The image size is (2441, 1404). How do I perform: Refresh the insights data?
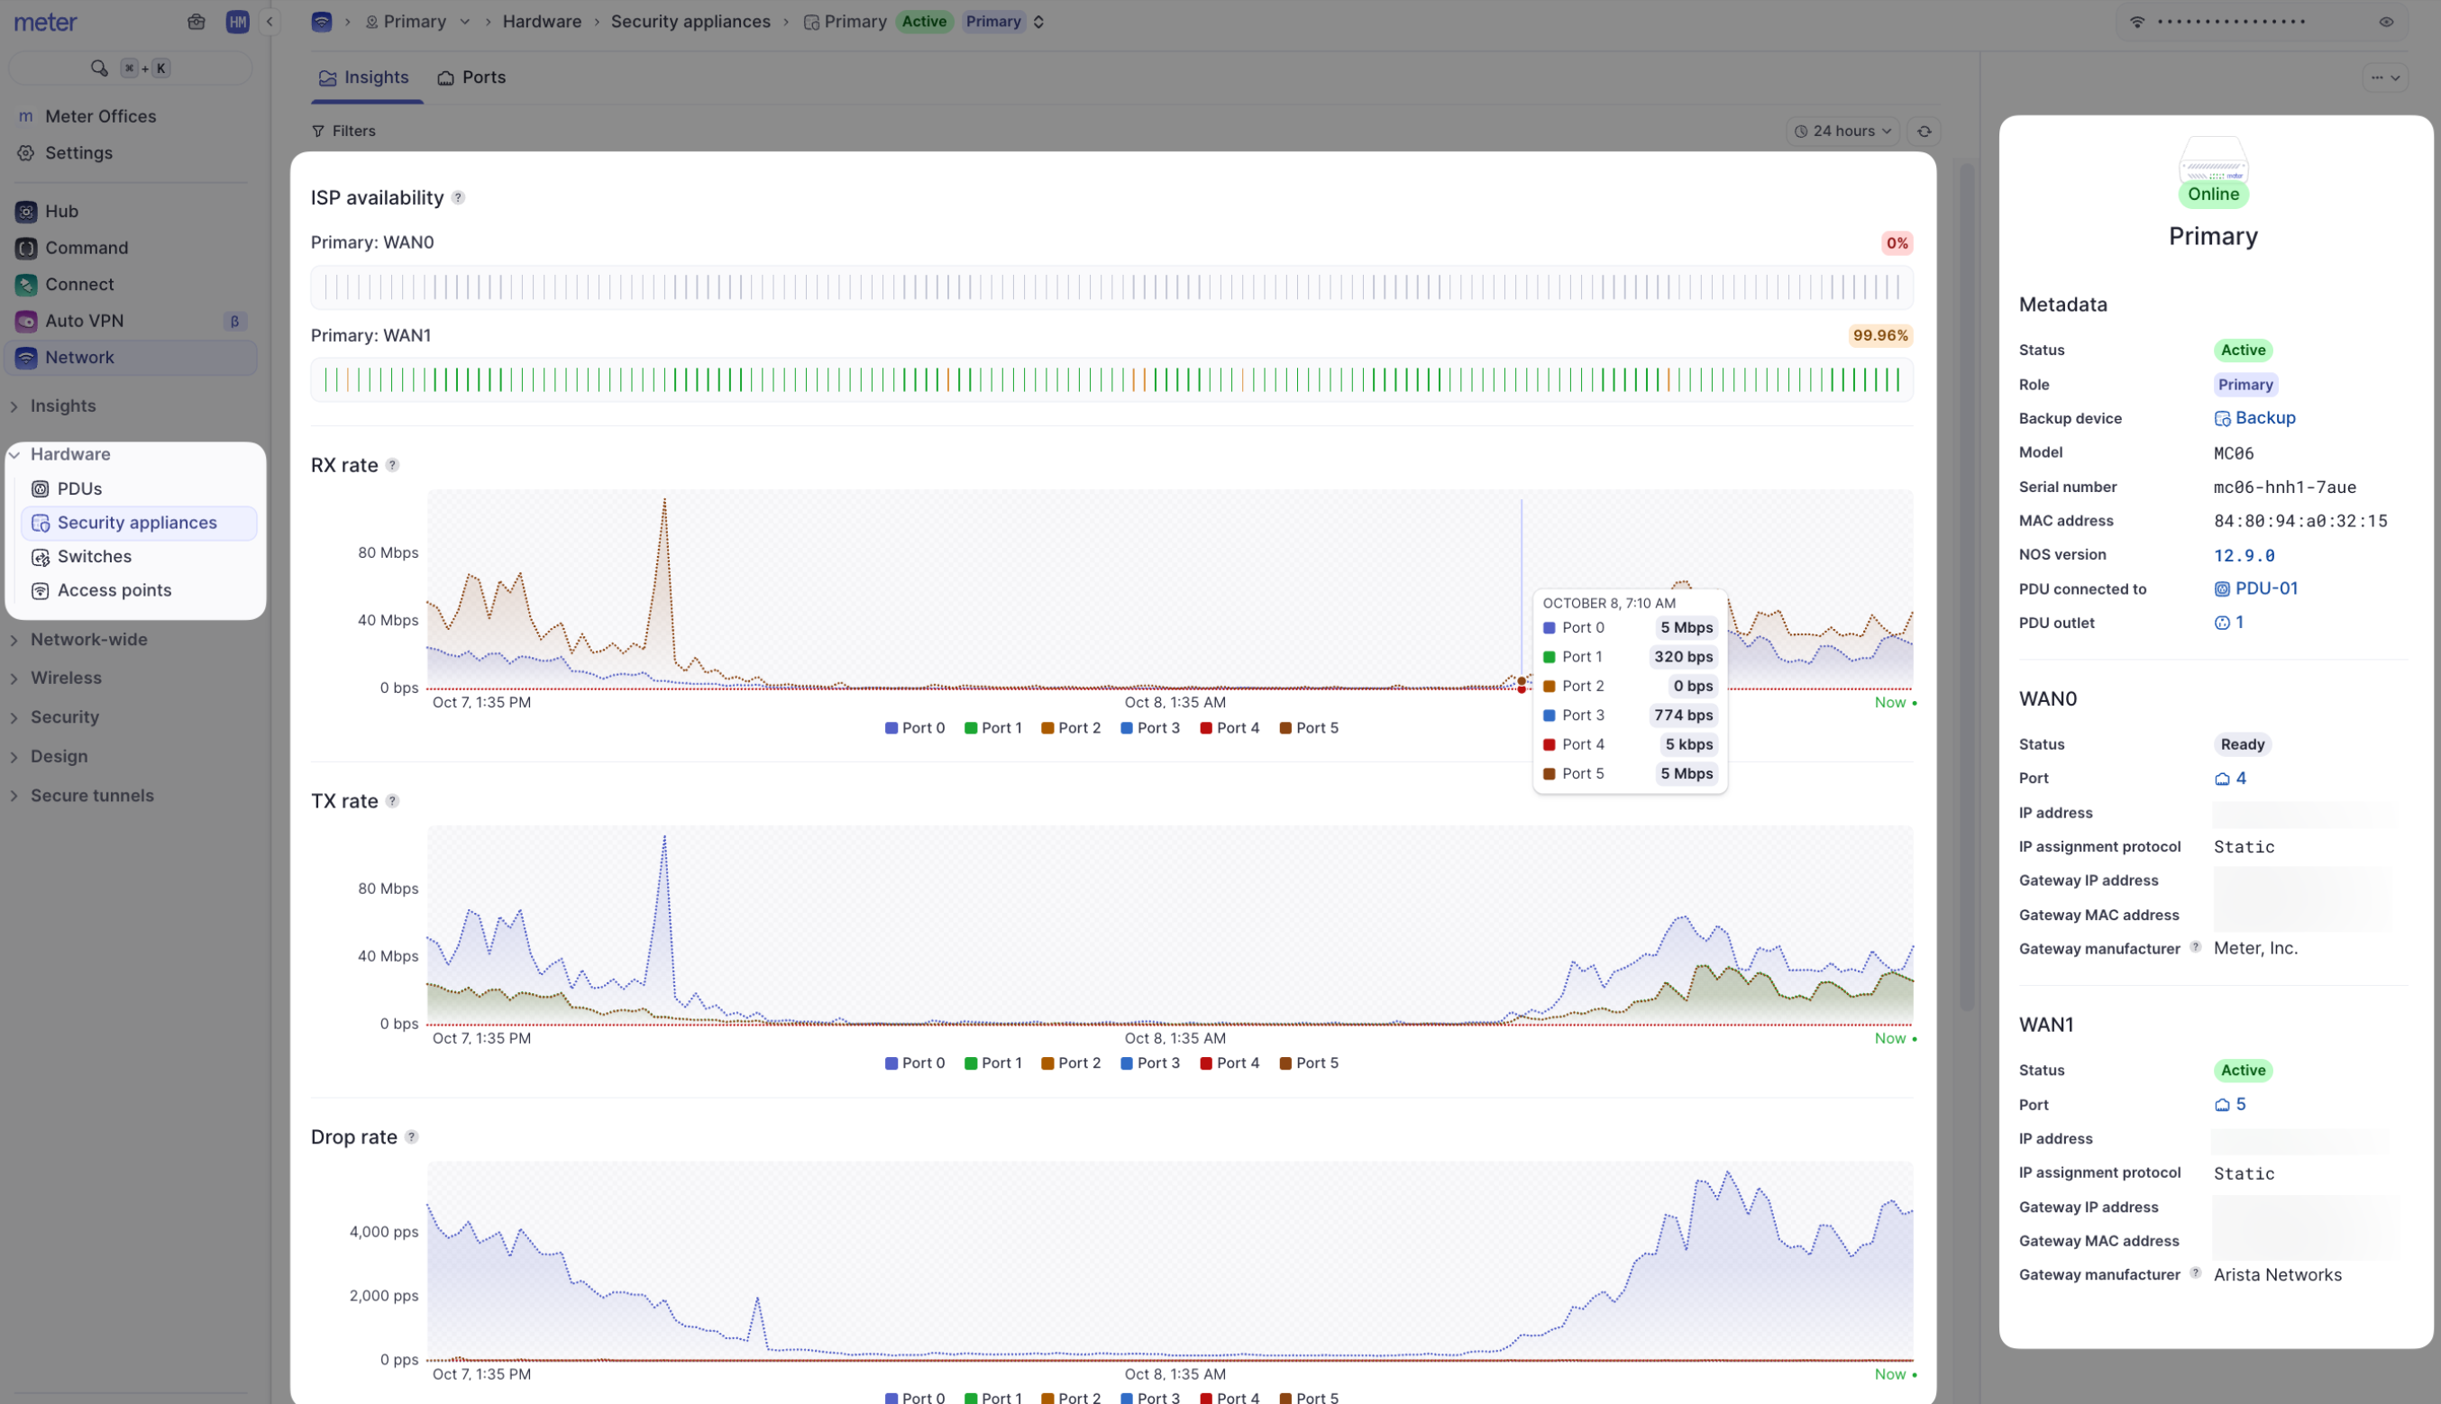tap(1925, 130)
